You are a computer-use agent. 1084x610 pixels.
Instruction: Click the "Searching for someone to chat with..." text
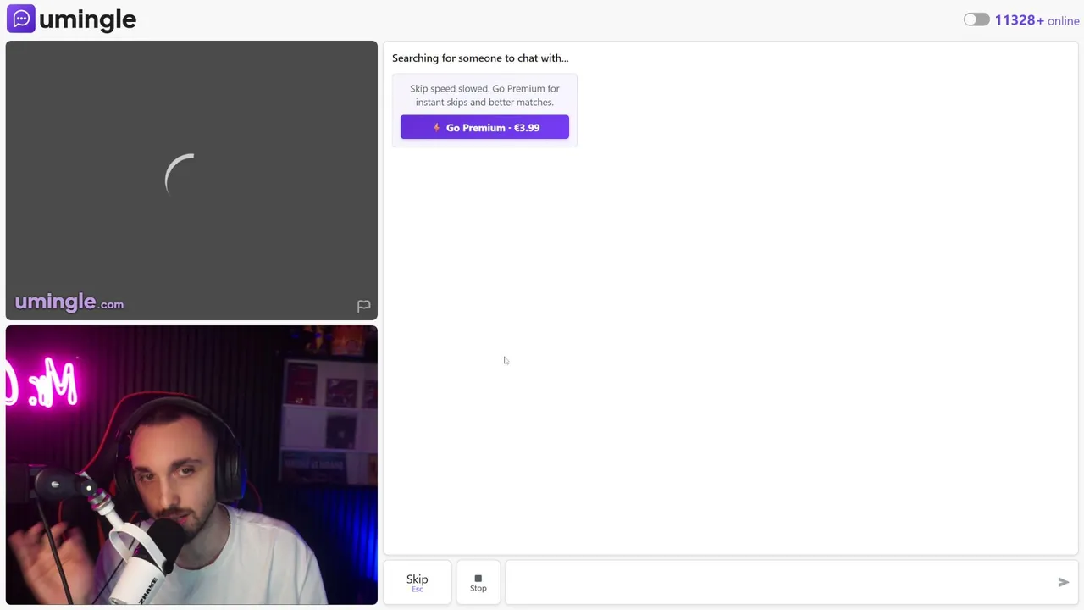tap(480, 58)
